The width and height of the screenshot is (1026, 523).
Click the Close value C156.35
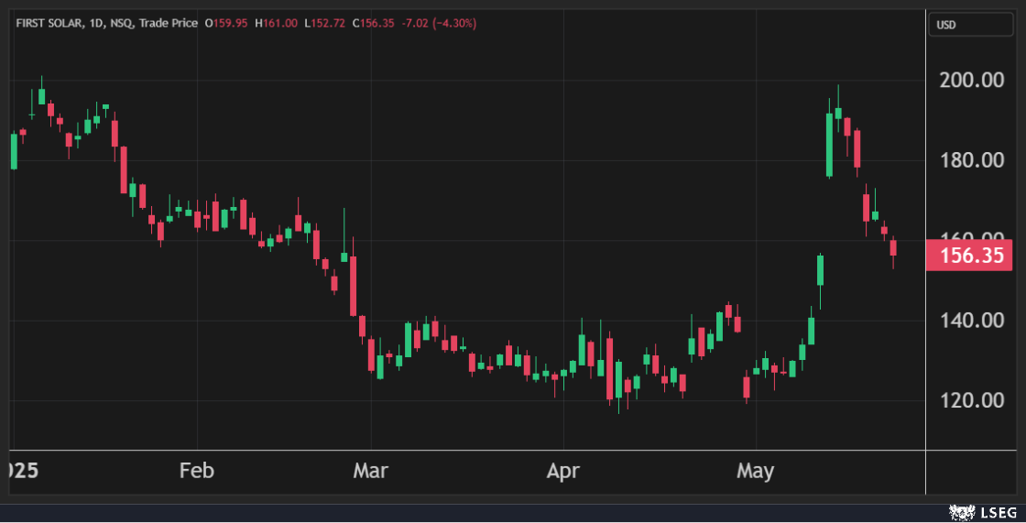click(373, 23)
